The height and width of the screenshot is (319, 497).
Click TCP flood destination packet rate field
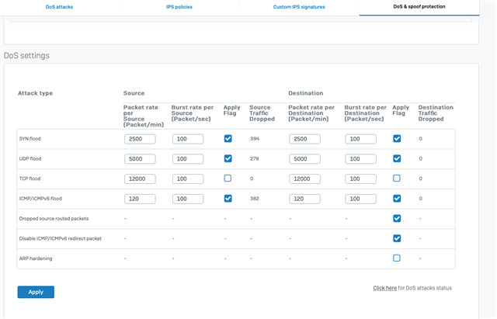[304, 179]
